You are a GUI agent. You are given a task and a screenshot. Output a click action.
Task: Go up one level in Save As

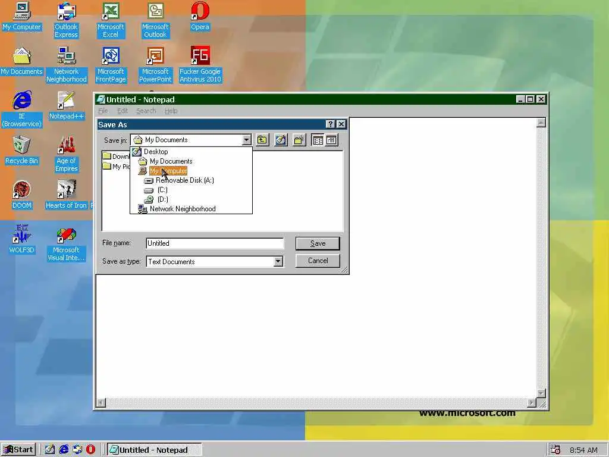(262, 140)
